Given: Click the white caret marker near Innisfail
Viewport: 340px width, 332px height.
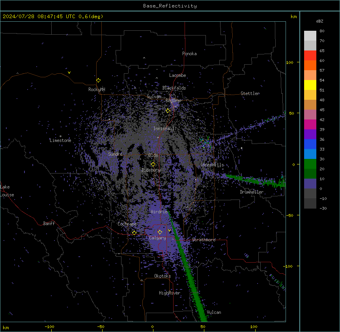Looking at the screenshot, I should [158, 137].
